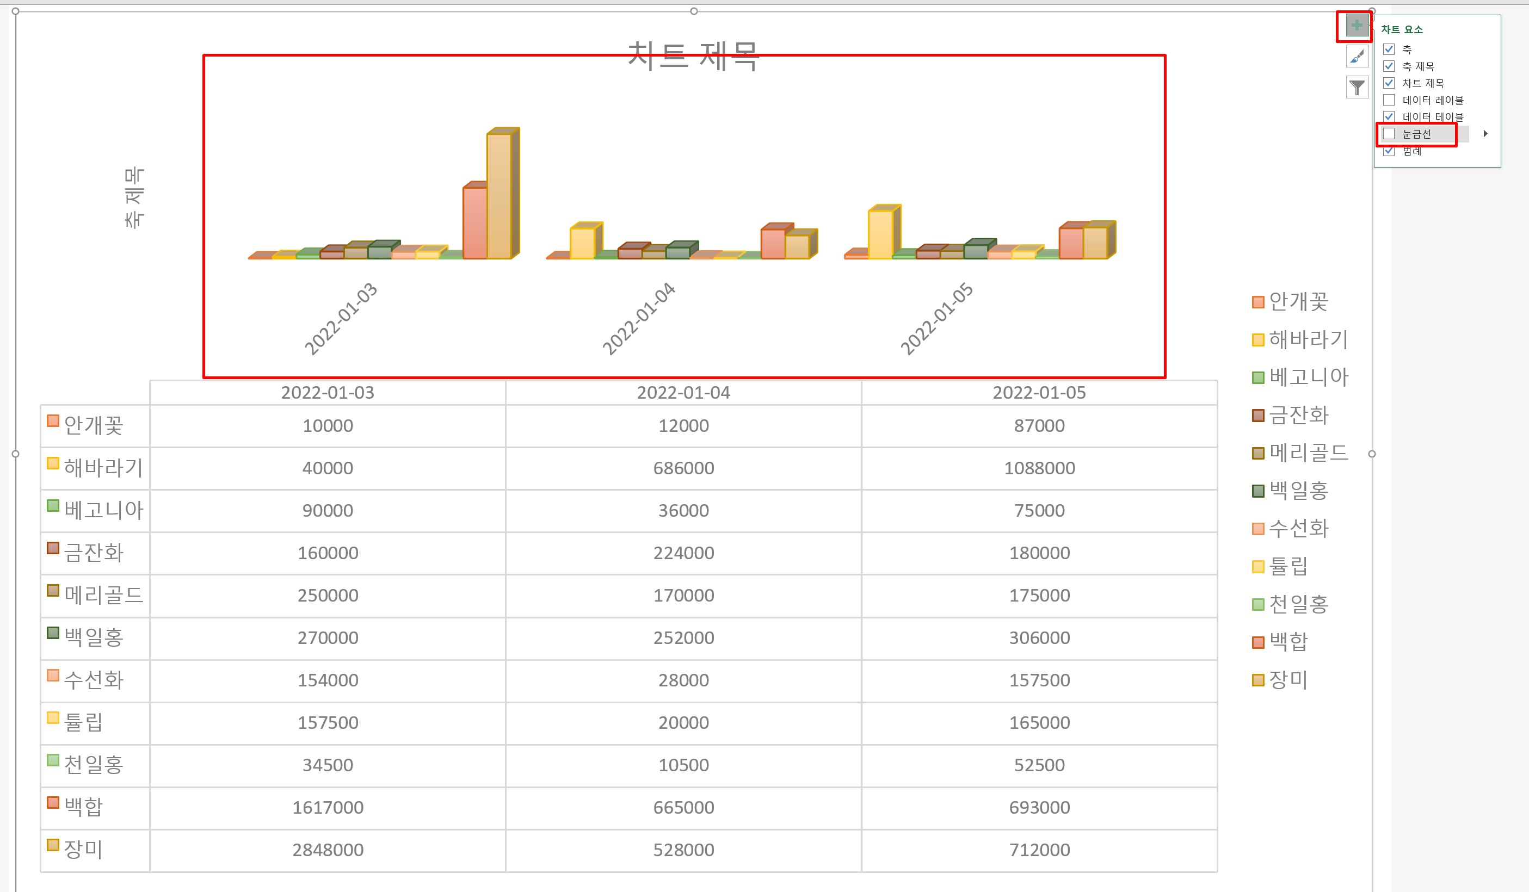Uncheck the 축 checkbox
This screenshot has height=892, width=1529.
coord(1389,49)
